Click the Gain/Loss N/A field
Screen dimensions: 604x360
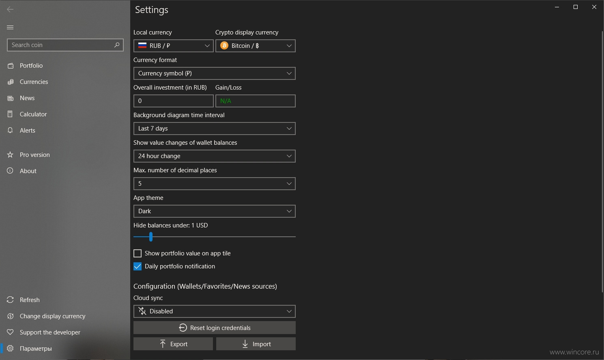click(x=256, y=101)
